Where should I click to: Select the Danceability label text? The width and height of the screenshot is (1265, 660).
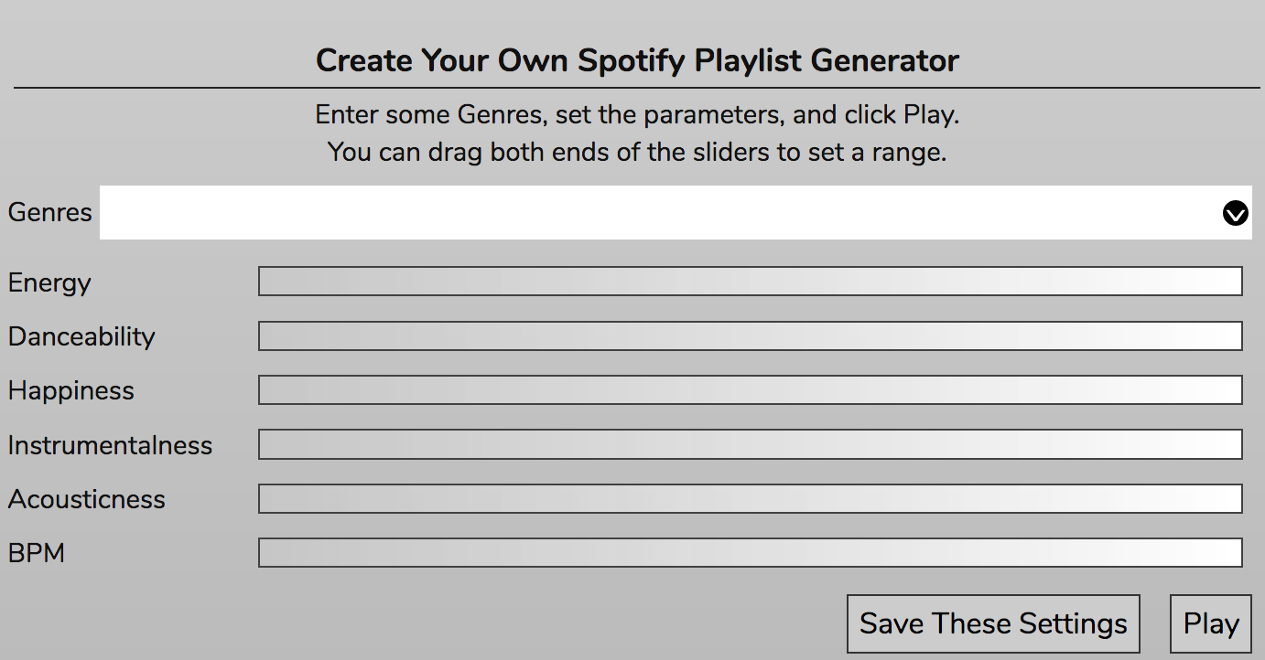point(81,336)
